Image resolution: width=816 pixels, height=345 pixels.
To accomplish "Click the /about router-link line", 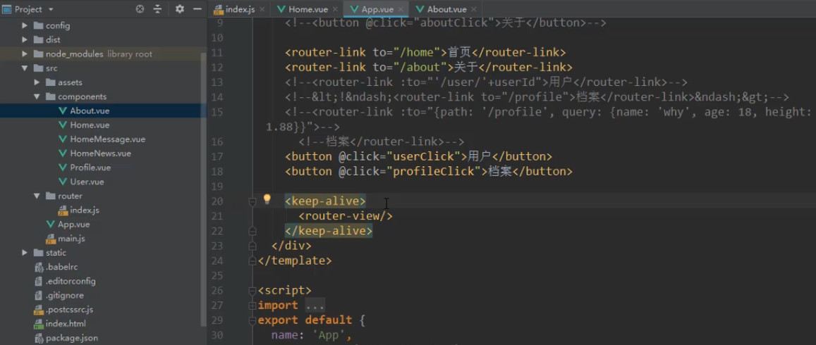I will click(429, 68).
